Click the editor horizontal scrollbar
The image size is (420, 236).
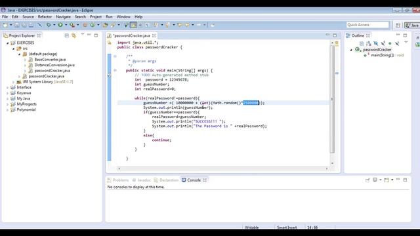223,168
